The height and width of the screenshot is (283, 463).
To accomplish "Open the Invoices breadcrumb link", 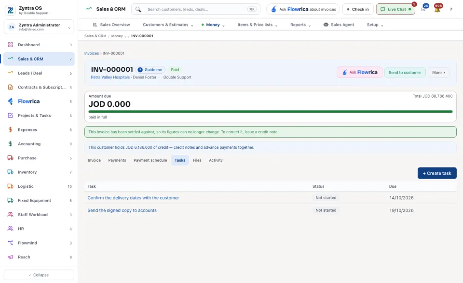I will click(x=92, y=53).
